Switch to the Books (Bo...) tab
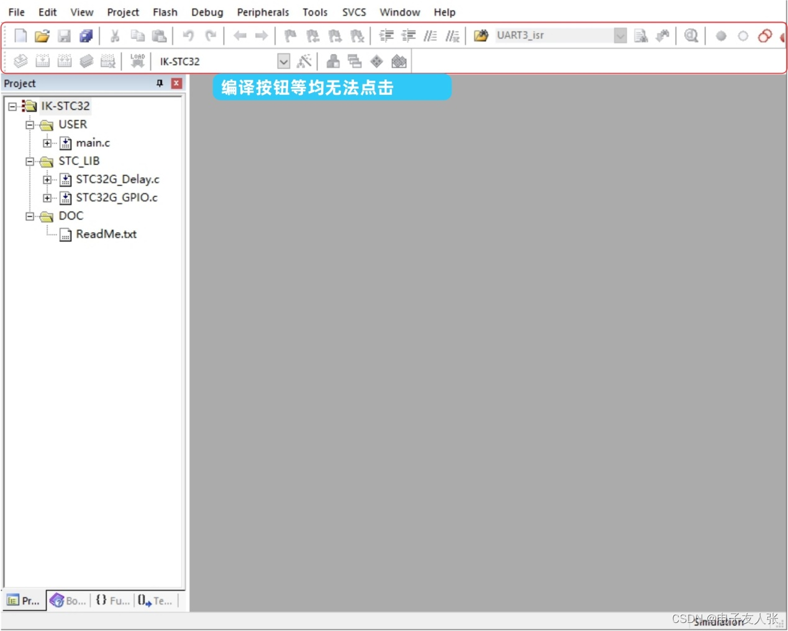This screenshot has height=631, width=788. point(68,600)
